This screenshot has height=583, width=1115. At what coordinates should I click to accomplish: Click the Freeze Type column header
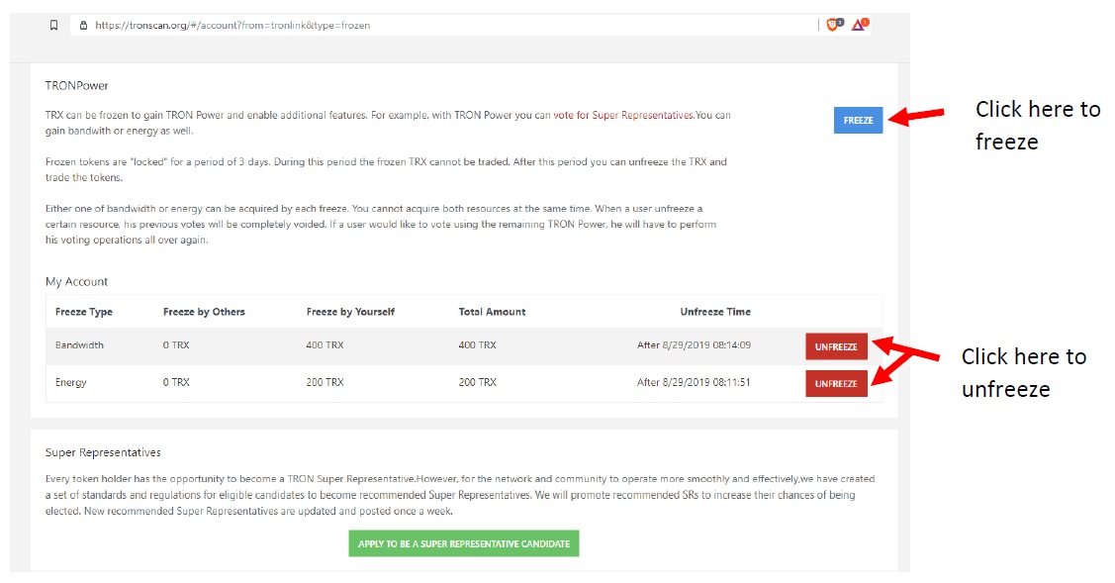84,312
